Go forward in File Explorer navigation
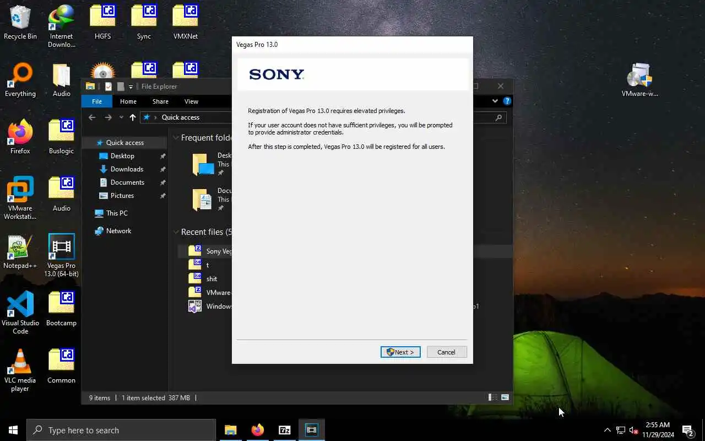Screen dimensions: 705x441 [x=108, y=117]
